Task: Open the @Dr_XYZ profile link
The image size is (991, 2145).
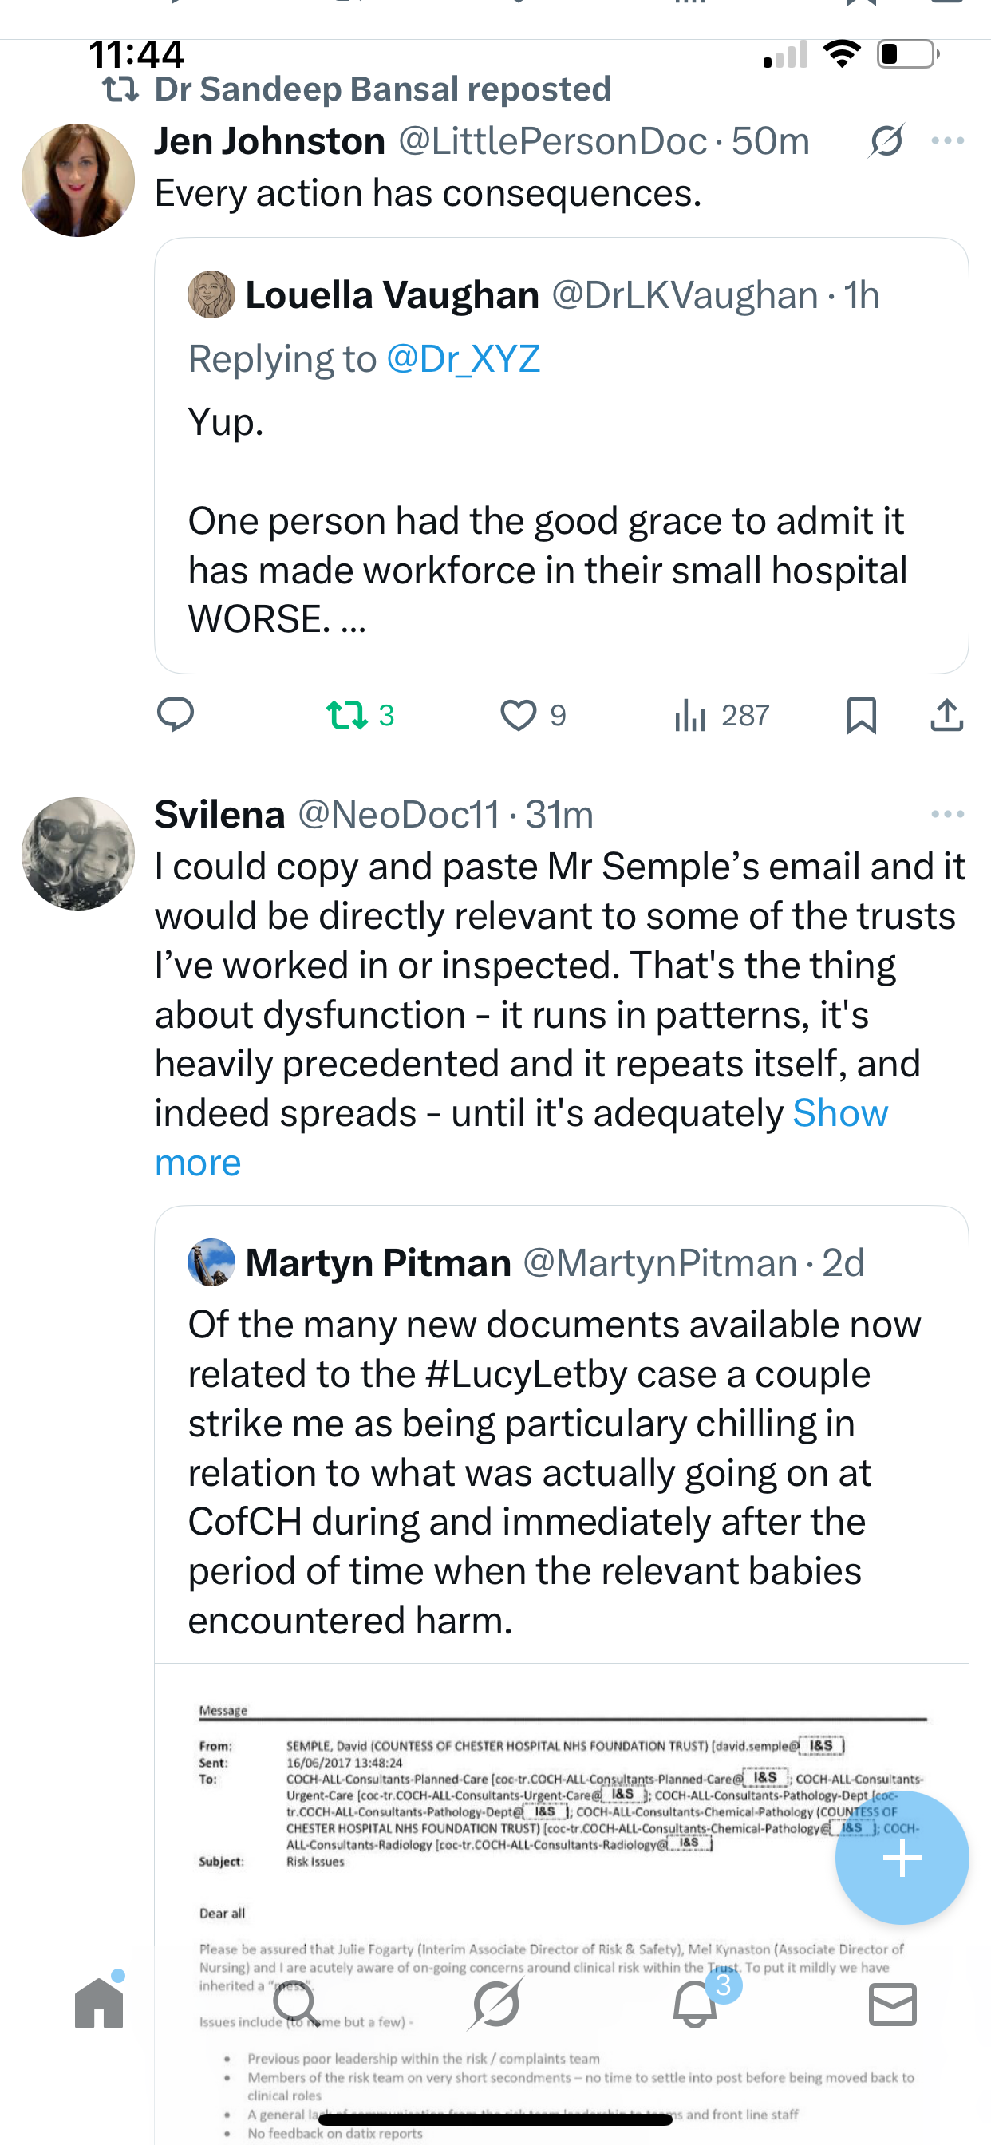Action: click(x=463, y=359)
